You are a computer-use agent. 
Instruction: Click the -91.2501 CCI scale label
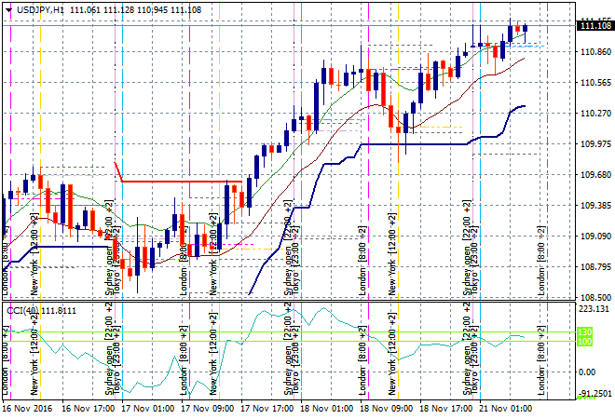(594, 394)
